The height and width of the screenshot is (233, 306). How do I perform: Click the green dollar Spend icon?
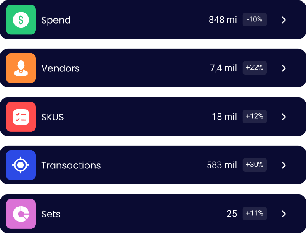tap(21, 20)
